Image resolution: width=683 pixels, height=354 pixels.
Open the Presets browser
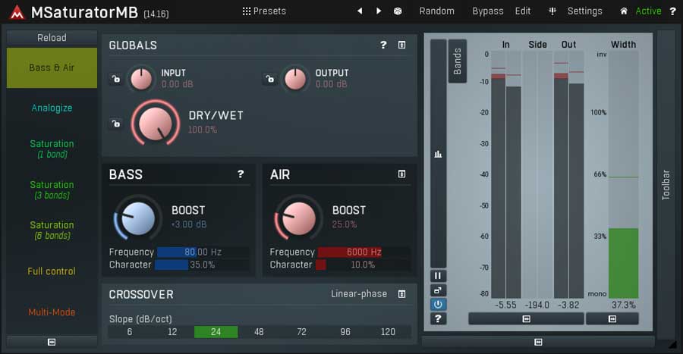click(x=264, y=11)
